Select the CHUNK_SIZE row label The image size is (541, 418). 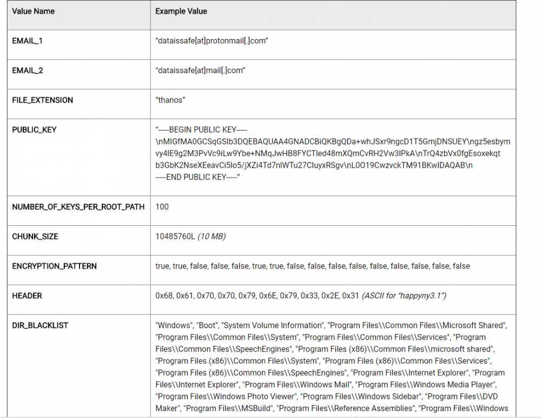coord(35,237)
